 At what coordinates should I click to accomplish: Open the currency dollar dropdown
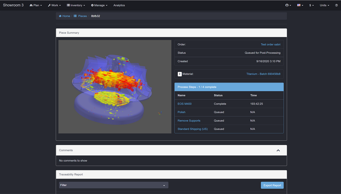312,5
